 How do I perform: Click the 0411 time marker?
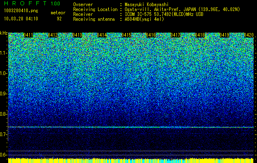coord(28,35)
